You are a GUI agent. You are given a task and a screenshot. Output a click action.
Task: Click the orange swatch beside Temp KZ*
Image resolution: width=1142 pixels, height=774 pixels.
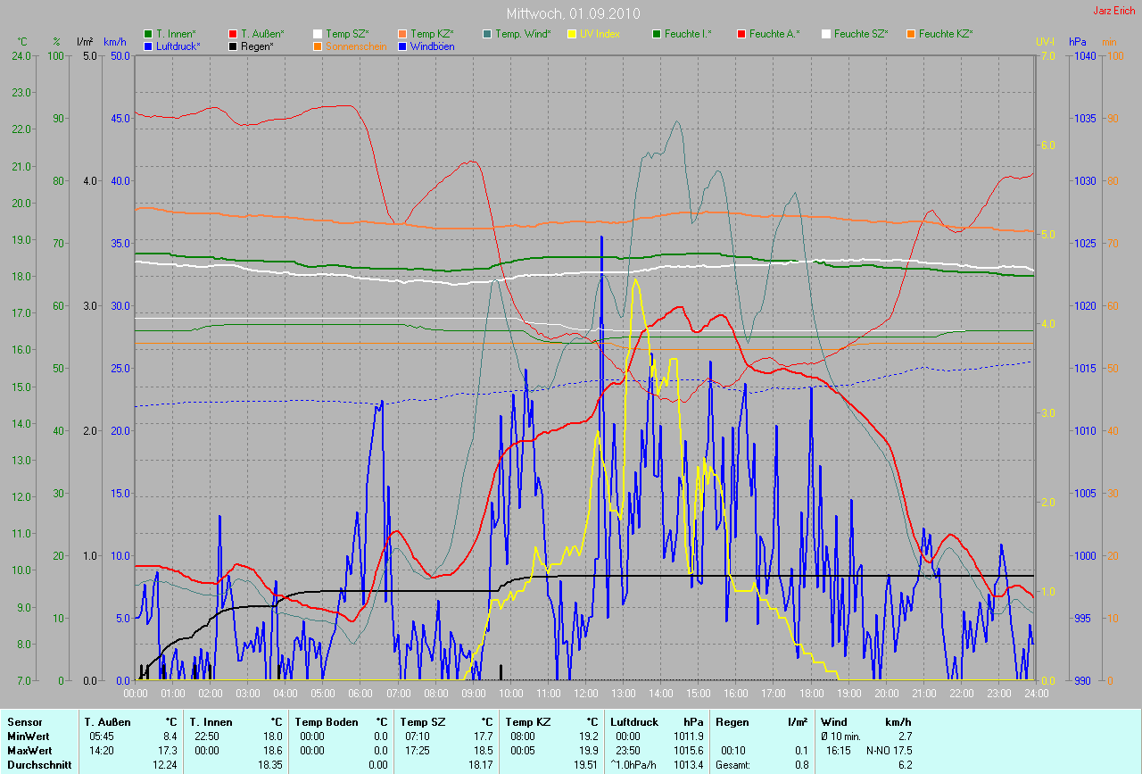click(x=402, y=34)
